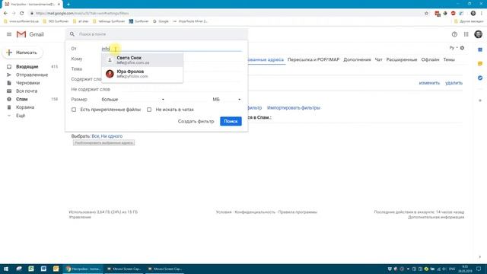
Task: Switch to the Chrome taskbar button
Action: pos(83,269)
